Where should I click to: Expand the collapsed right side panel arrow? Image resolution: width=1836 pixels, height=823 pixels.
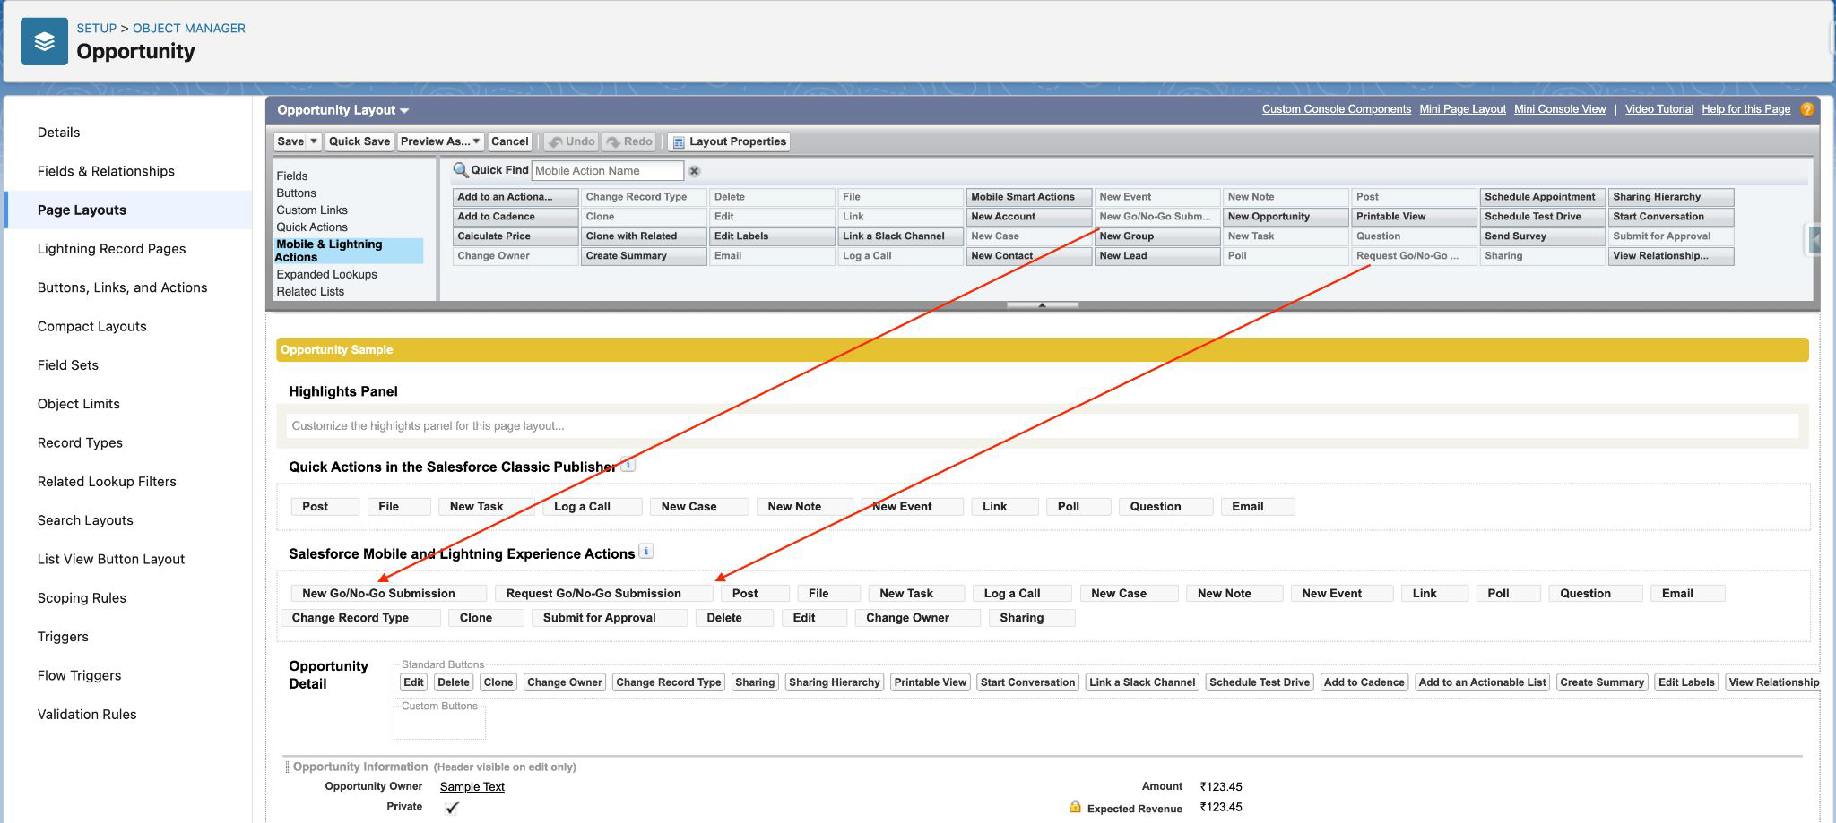1815,238
